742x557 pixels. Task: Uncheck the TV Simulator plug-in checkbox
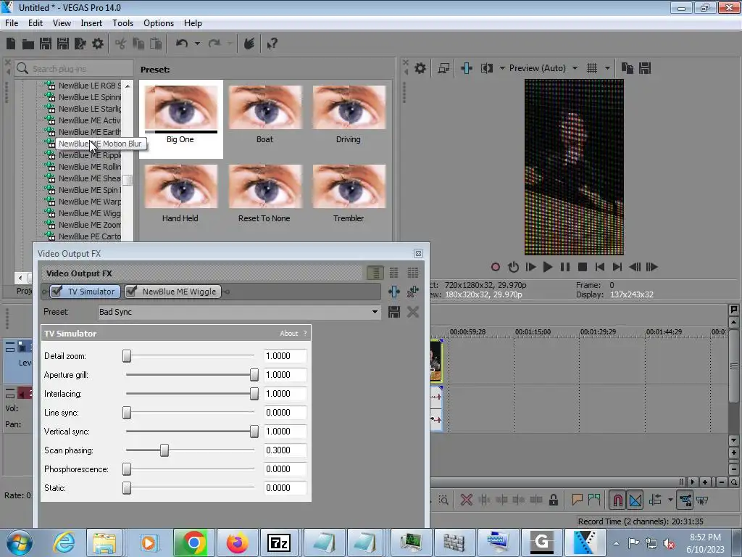(x=57, y=291)
